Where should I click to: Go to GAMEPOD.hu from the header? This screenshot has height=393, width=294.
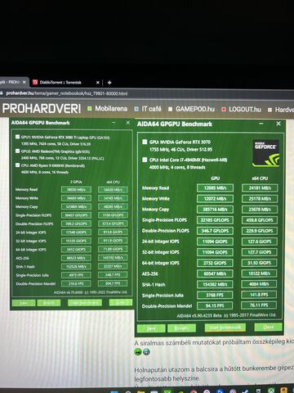(195, 109)
